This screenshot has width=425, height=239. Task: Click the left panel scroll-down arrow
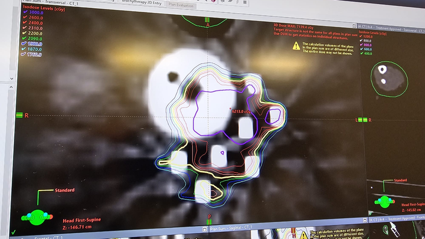(12, 78)
